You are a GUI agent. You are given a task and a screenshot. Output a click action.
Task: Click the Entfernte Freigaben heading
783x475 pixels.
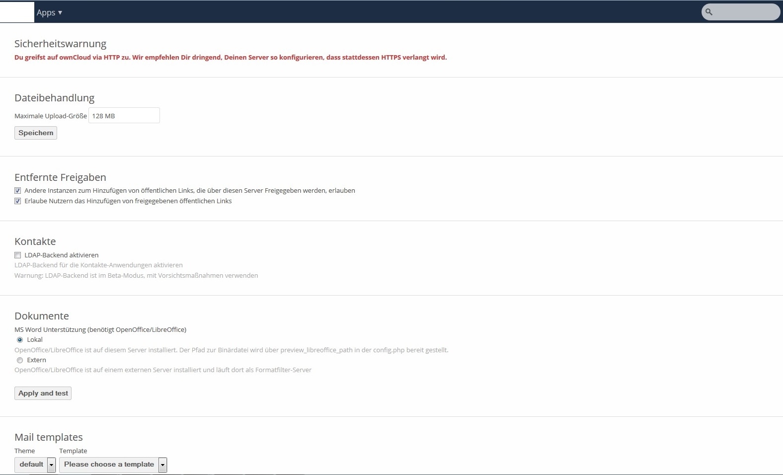click(60, 177)
